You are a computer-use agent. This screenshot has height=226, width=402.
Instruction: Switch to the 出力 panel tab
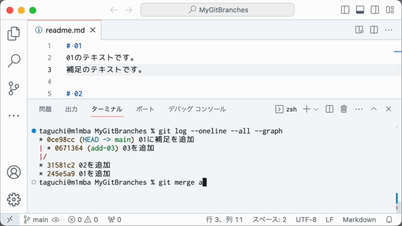pos(71,109)
